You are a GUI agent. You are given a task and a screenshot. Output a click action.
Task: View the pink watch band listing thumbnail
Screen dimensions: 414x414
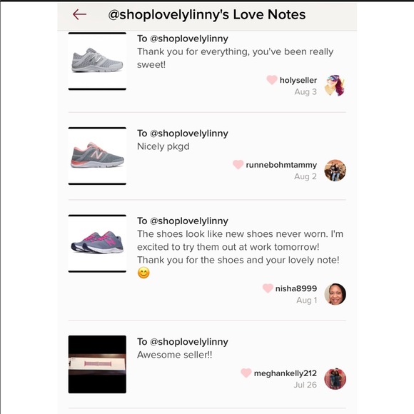97,364
